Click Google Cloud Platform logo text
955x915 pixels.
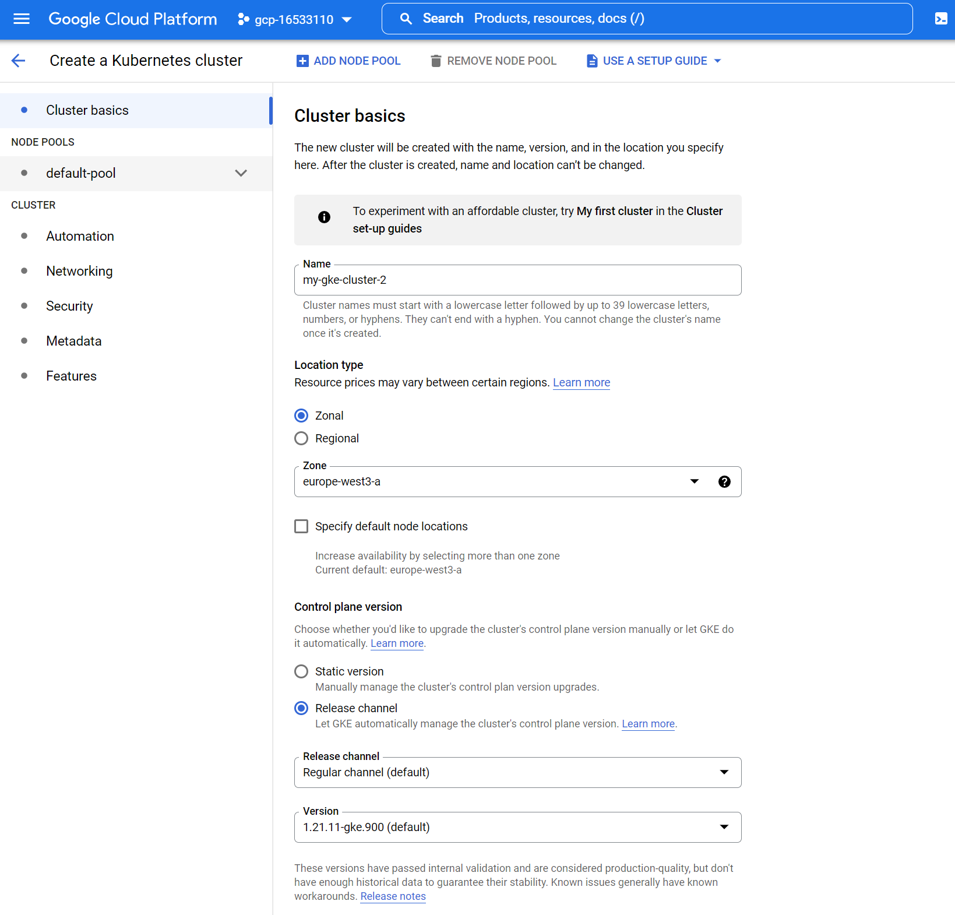coord(133,19)
